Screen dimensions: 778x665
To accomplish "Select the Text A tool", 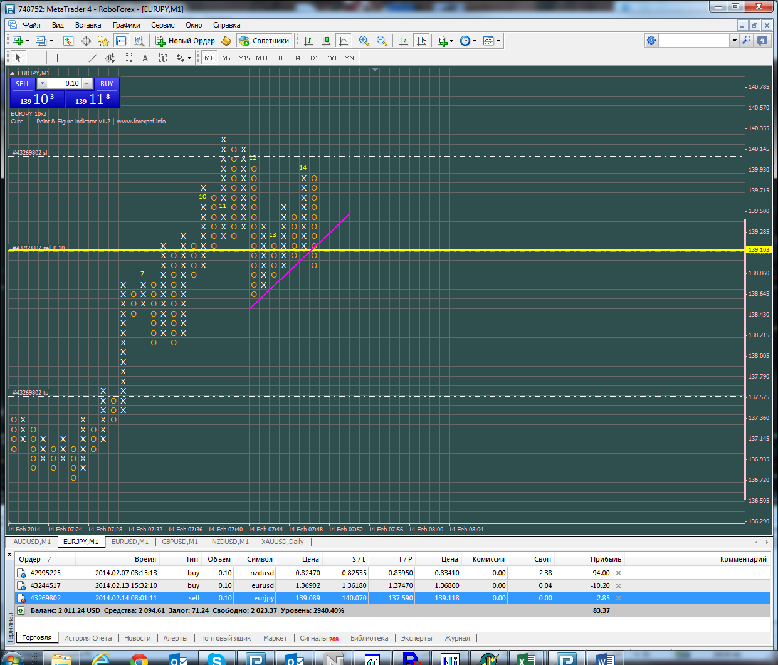I will pos(145,58).
